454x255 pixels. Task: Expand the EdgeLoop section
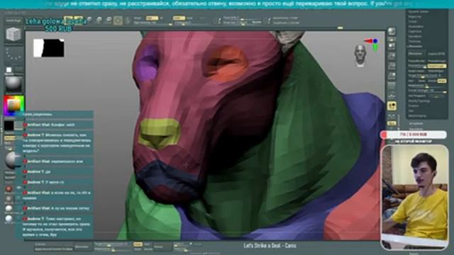point(414,16)
